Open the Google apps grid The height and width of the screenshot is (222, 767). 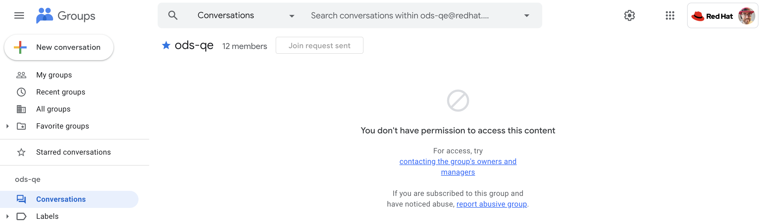670,15
